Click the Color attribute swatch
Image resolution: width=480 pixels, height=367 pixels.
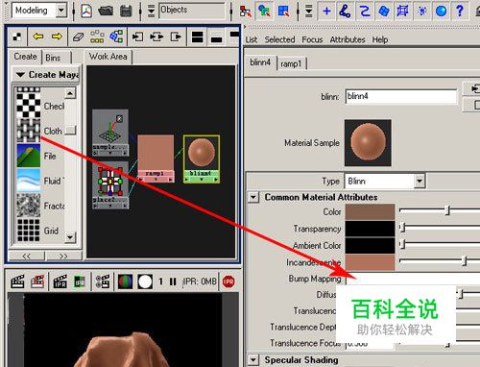pos(370,211)
